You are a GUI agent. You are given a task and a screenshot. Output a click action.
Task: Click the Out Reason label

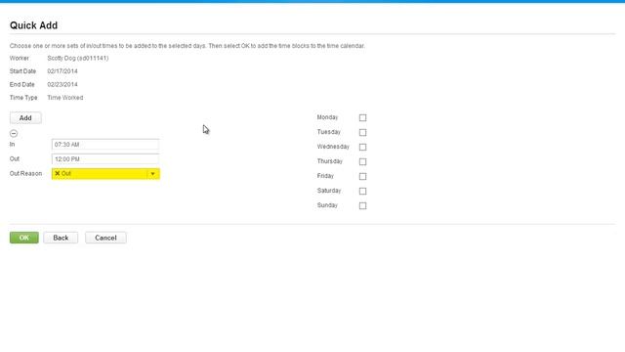[26, 174]
